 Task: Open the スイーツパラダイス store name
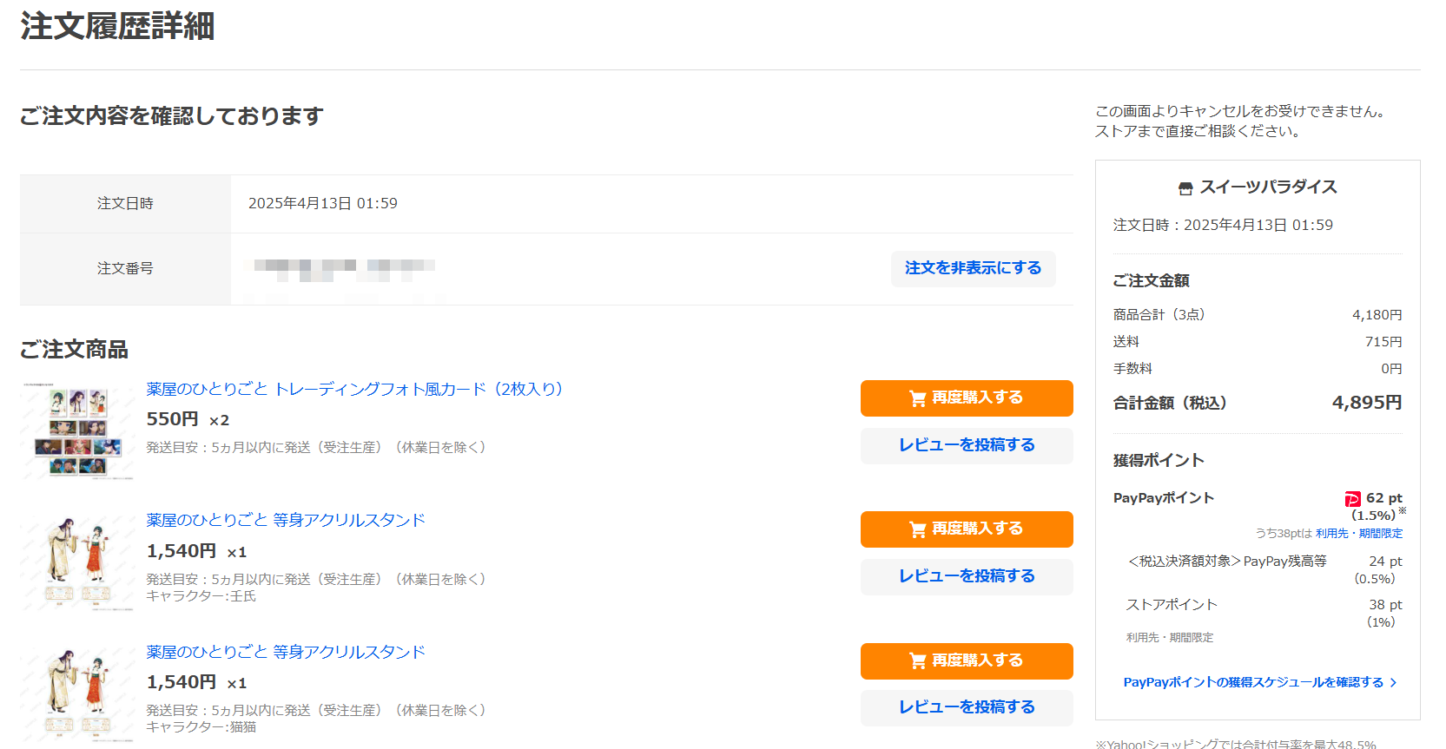1268,187
